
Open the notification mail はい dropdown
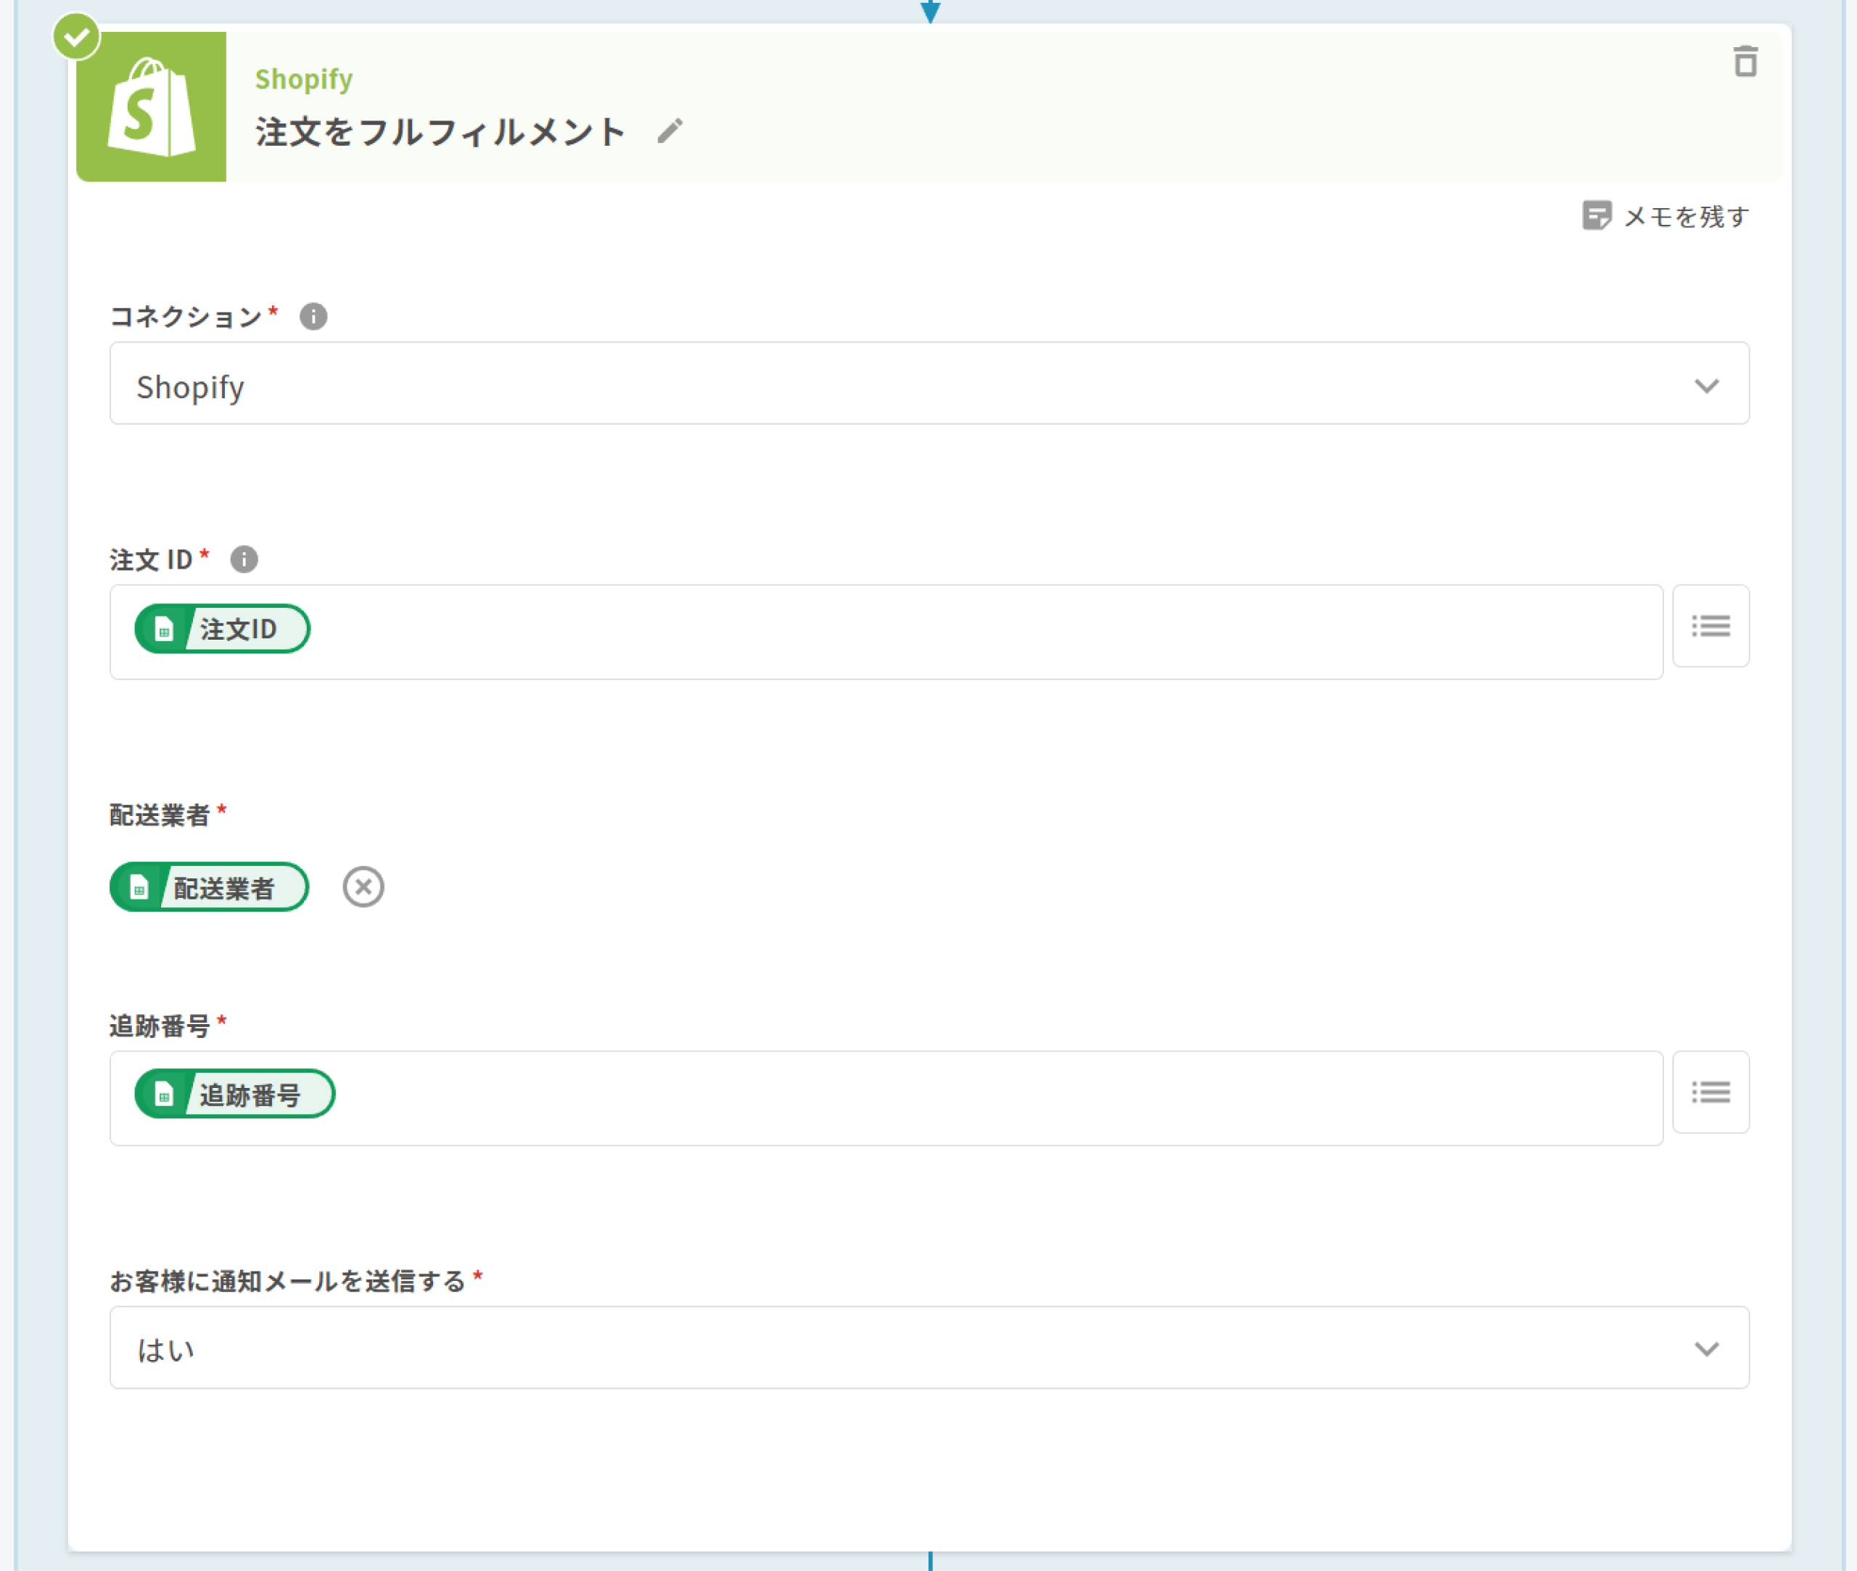[891, 1348]
